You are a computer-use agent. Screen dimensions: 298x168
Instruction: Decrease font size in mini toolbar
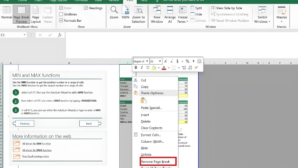click(x=172, y=61)
